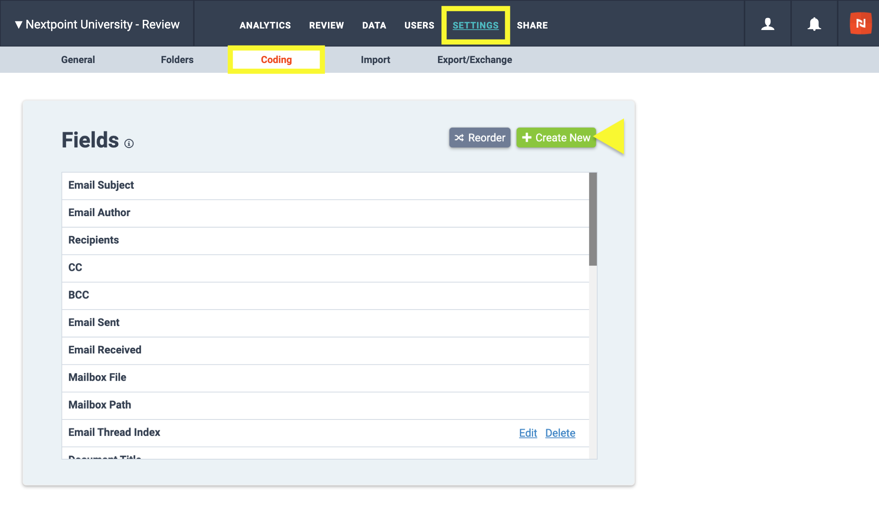The height and width of the screenshot is (508, 879).
Task: Open the notifications bell
Action: tap(814, 24)
